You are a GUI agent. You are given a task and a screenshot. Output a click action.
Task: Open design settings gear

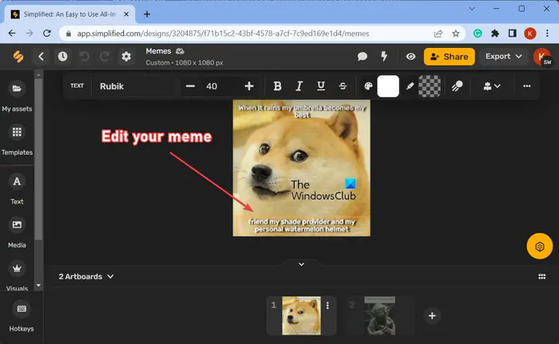[x=126, y=57]
